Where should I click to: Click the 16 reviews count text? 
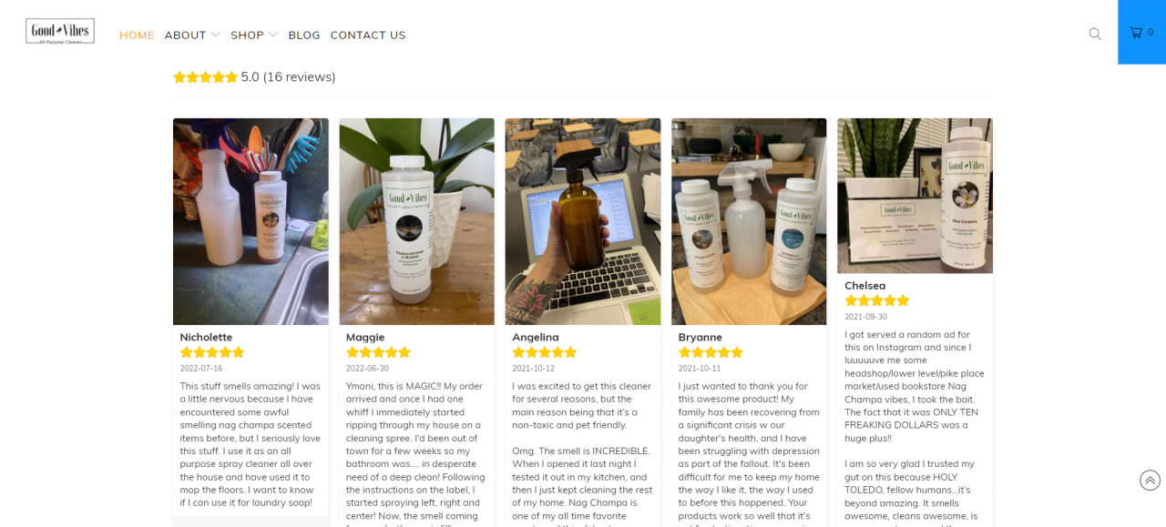tap(300, 76)
